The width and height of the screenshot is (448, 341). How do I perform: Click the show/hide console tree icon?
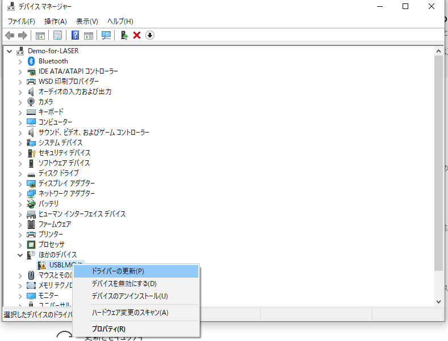pos(40,35)
